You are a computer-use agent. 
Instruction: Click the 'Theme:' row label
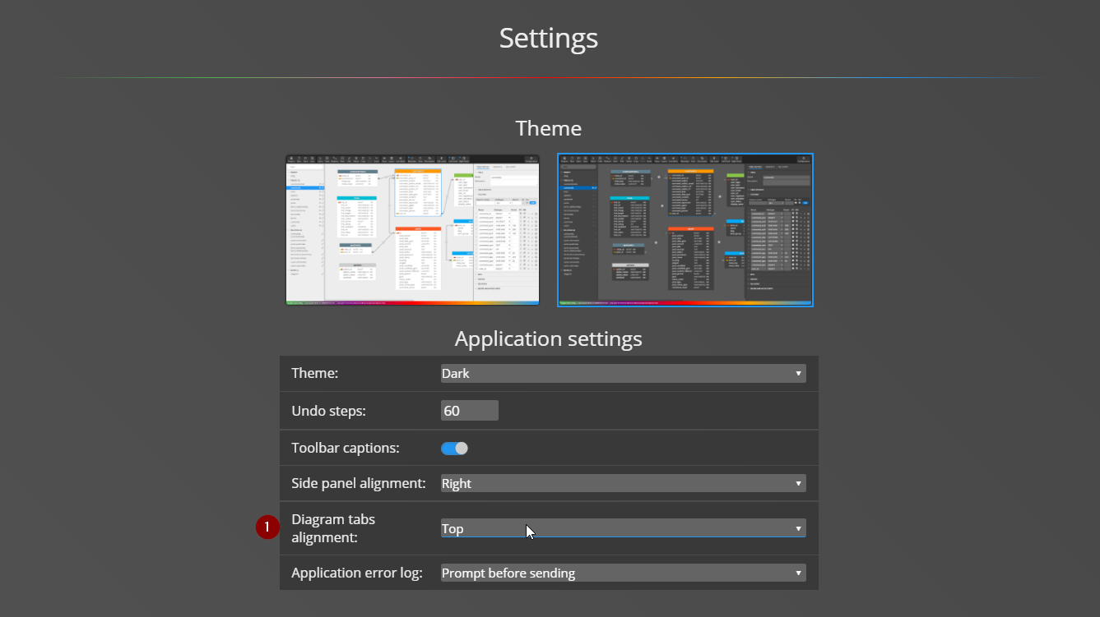pos(315,373)
